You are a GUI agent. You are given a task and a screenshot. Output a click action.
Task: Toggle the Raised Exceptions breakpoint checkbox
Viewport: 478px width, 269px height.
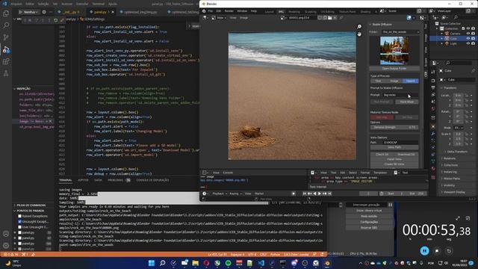coord(20,216)
